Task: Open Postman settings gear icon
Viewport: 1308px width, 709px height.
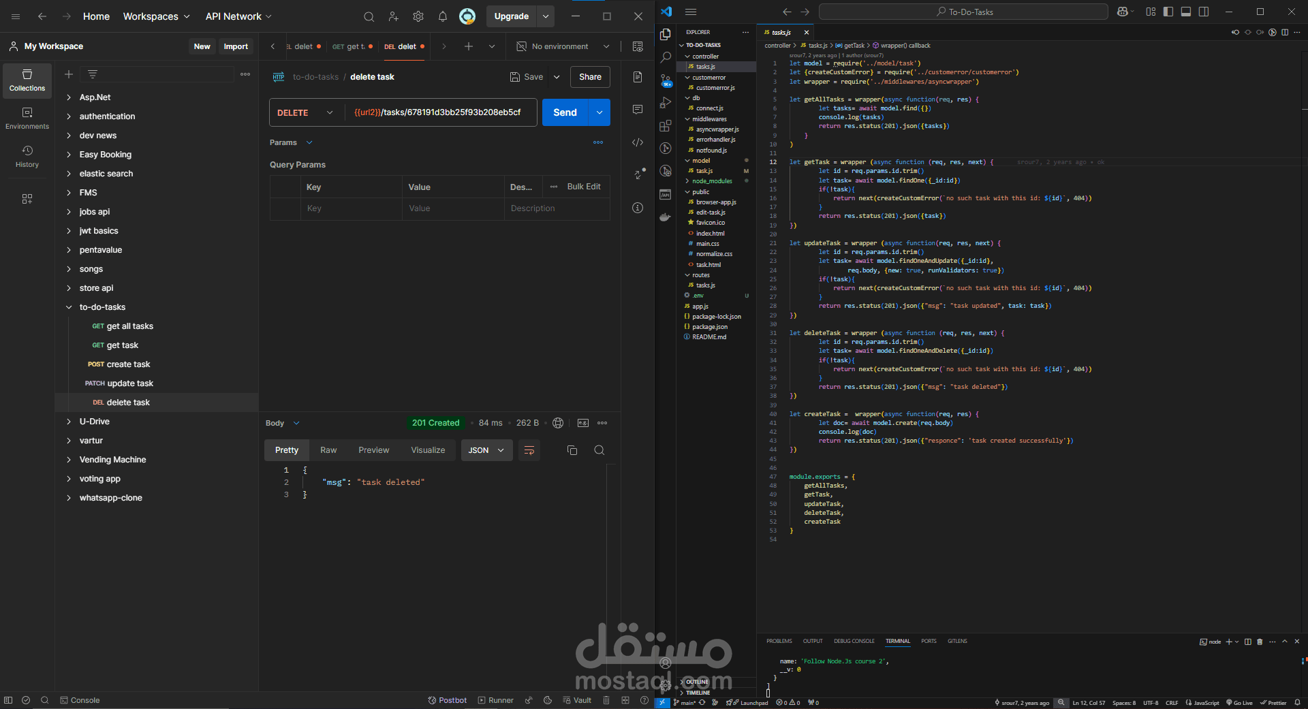Action: [418, 16]
